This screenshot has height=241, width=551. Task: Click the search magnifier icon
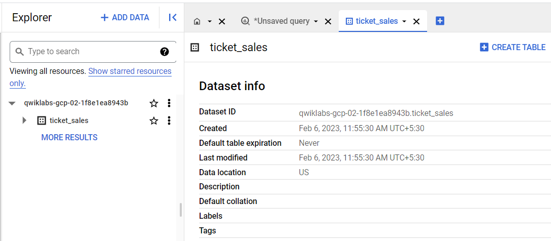[x=20, y=52]
